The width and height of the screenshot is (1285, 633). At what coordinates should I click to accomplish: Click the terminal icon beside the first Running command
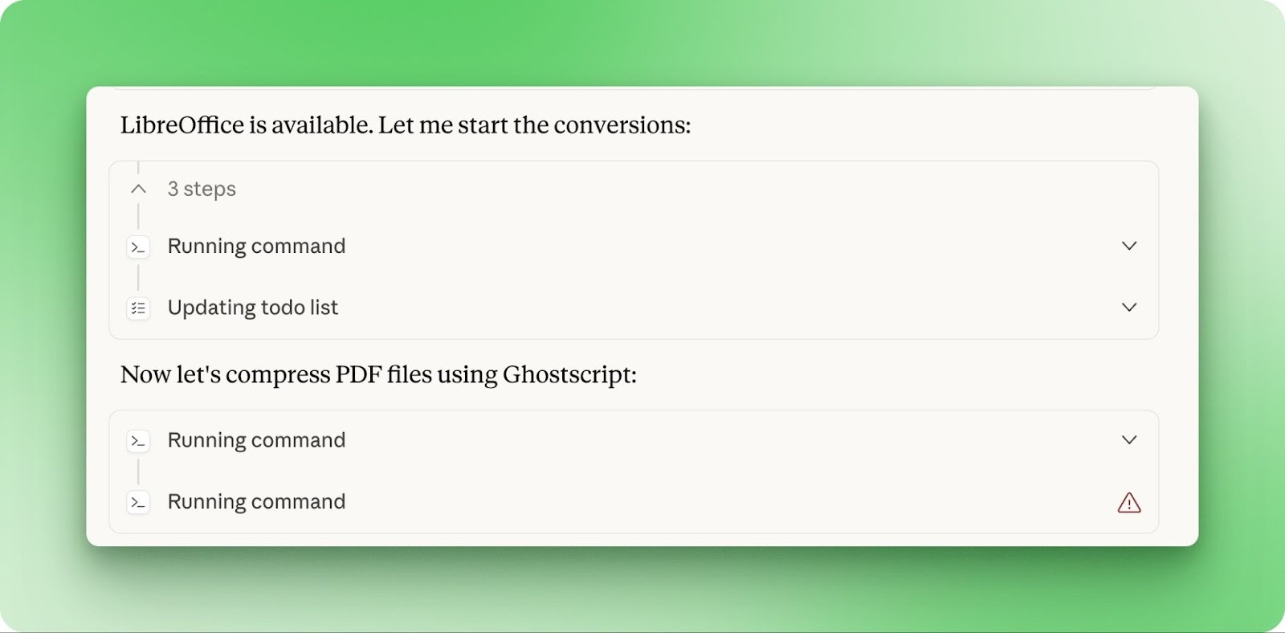[138, 247]
